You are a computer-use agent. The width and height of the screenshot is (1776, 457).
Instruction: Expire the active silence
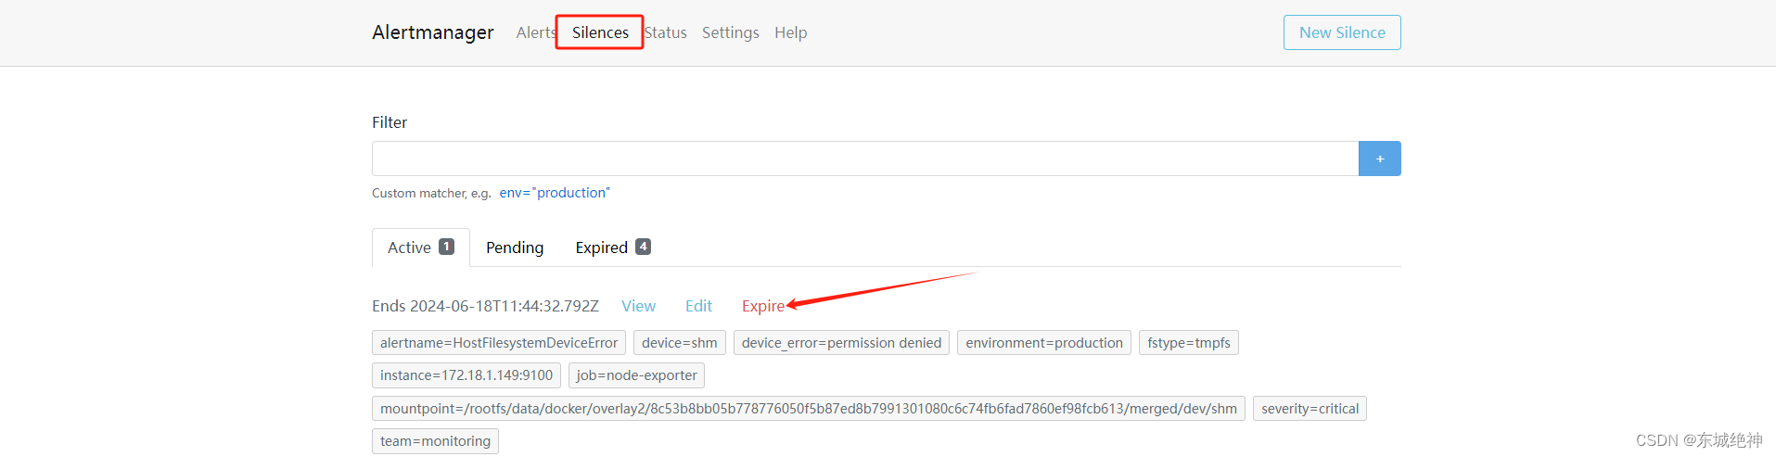tap(763, 306)
